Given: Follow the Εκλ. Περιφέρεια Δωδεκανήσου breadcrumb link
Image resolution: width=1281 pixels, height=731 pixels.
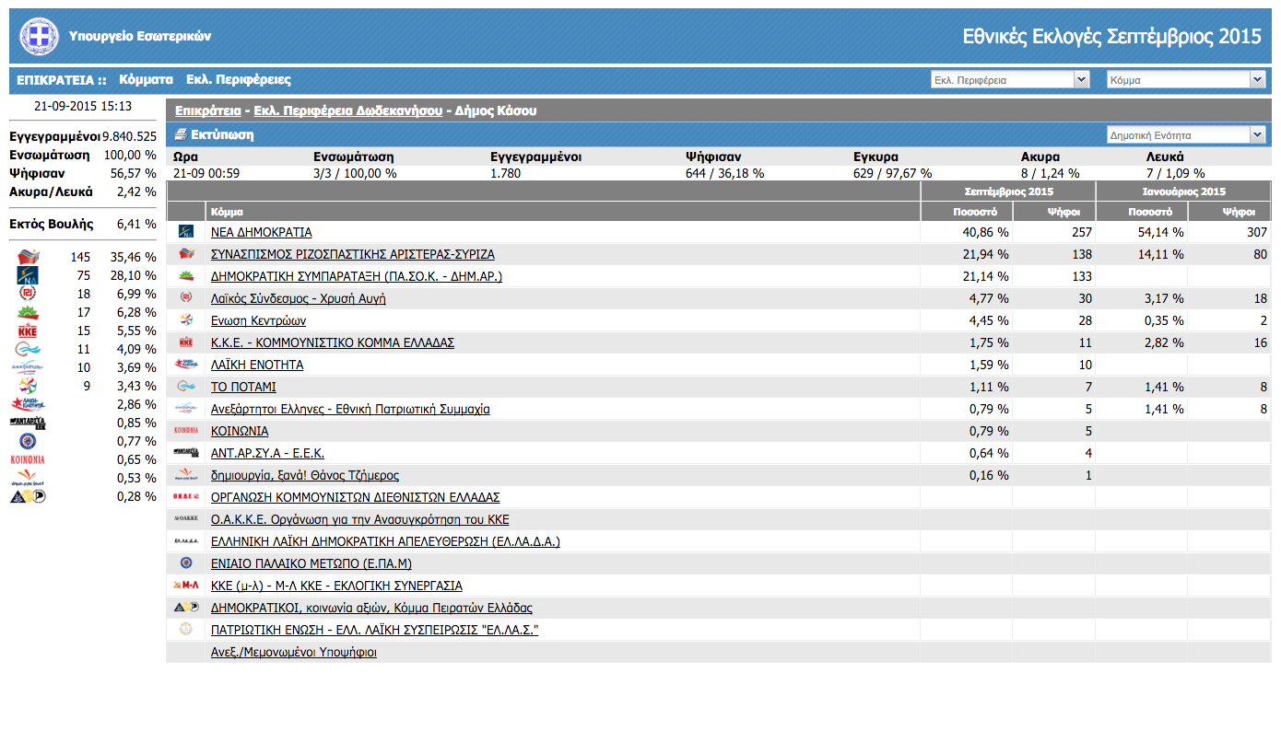Looking at the screenshot, I should pos(347,110).
